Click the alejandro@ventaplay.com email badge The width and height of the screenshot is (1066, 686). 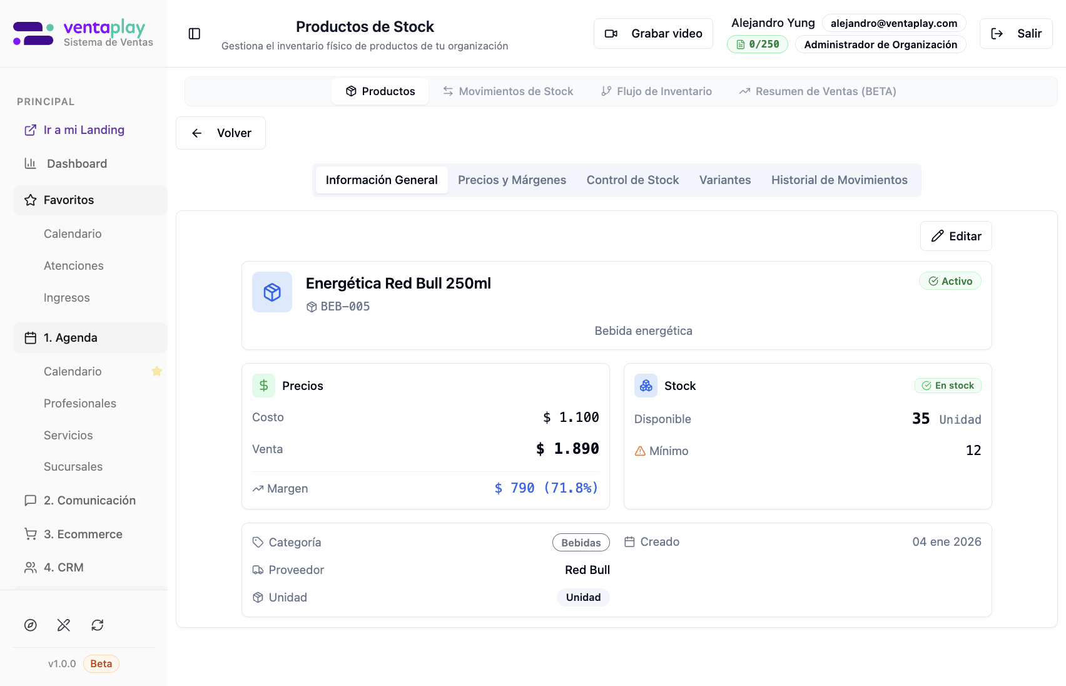tap(894, 23)
